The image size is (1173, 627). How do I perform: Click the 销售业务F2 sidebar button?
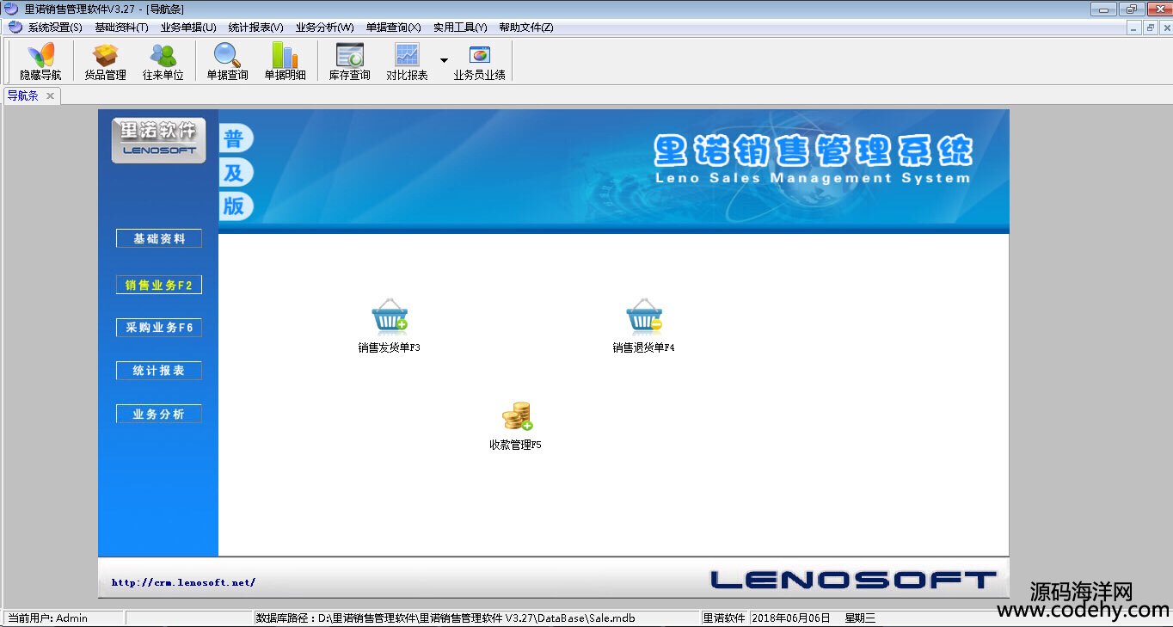159,285
